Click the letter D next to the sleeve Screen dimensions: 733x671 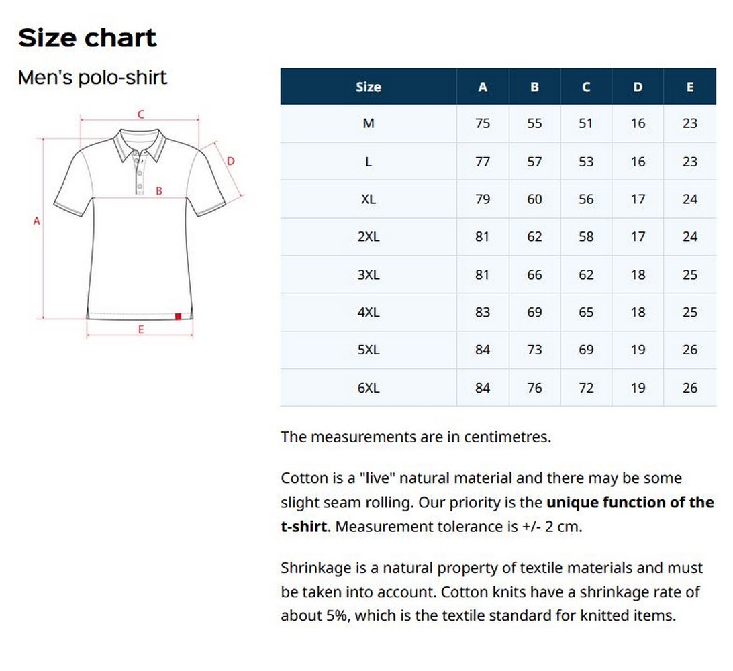(x=230, y=161)
